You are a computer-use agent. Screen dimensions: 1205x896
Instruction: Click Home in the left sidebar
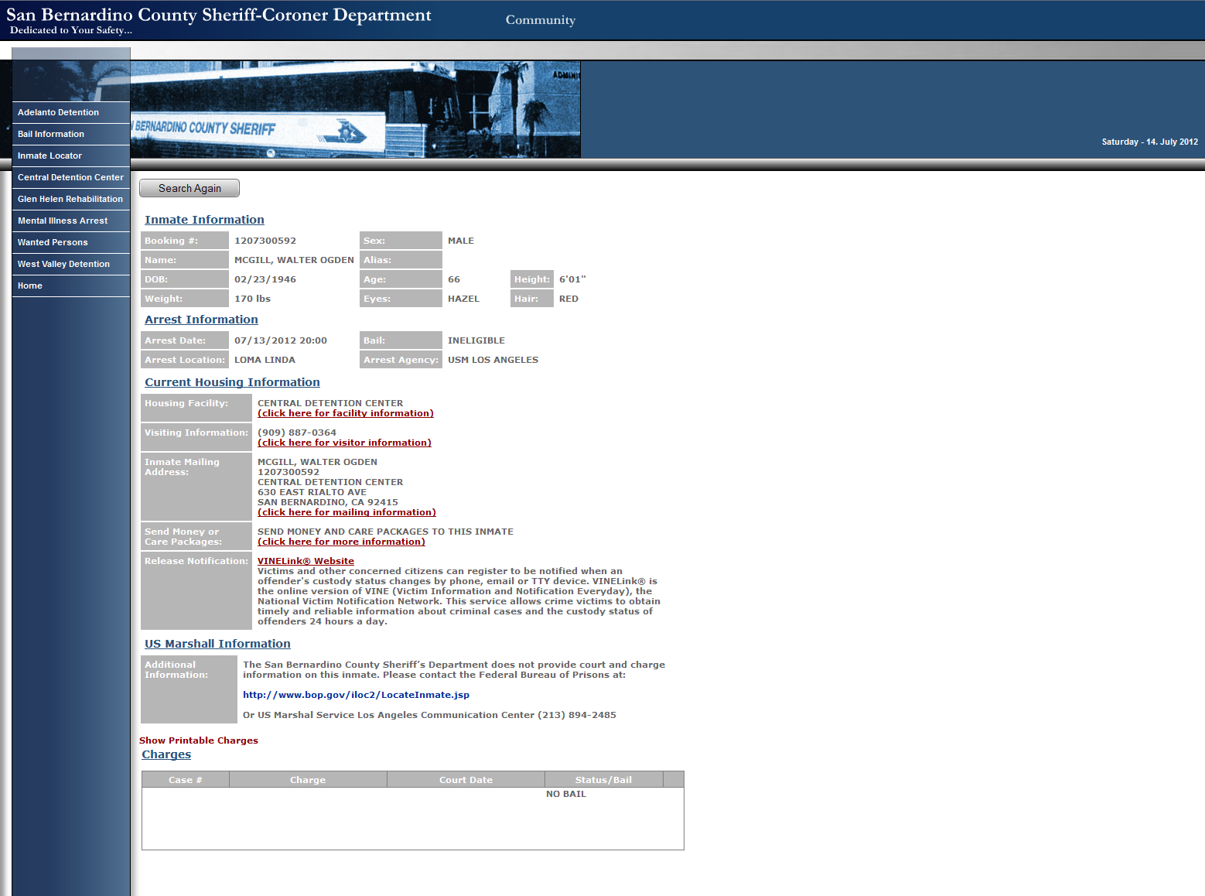click(30, 286)
